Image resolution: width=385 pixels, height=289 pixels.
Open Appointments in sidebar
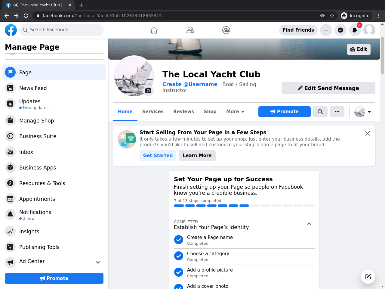point(54,199)
